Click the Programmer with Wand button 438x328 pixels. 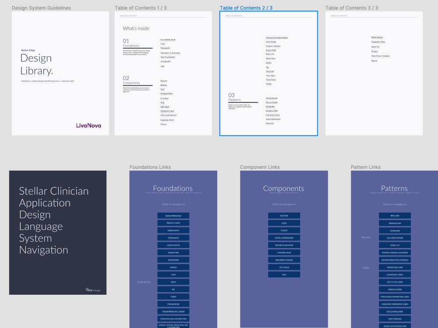[173, 311]
